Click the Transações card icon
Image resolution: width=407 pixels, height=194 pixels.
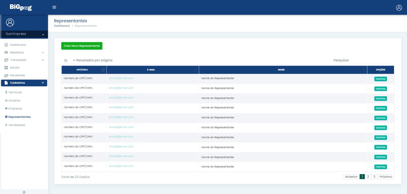pyautogui.click(x=6, y=60)
